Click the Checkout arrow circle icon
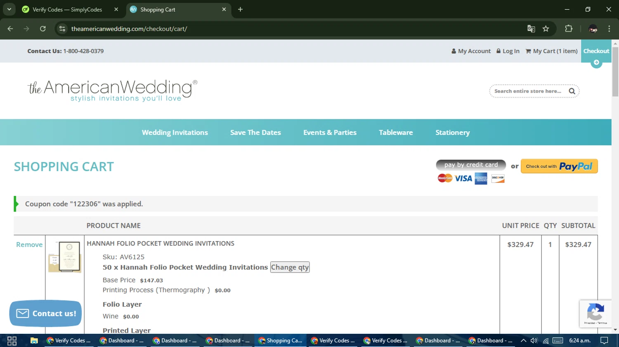The height and width of the screenshot is (347, 619). 596,63
